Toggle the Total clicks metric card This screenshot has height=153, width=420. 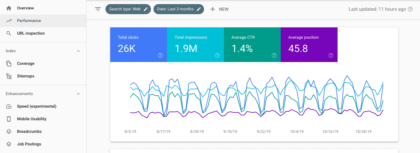tap(138, 44)
